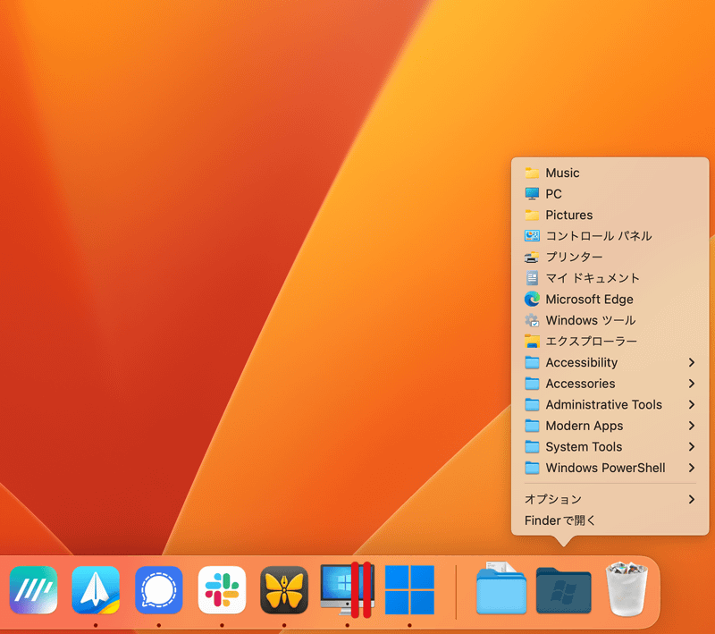Open the light blue documents folder stack
715x634 pixels.
[x=501, y=588]
